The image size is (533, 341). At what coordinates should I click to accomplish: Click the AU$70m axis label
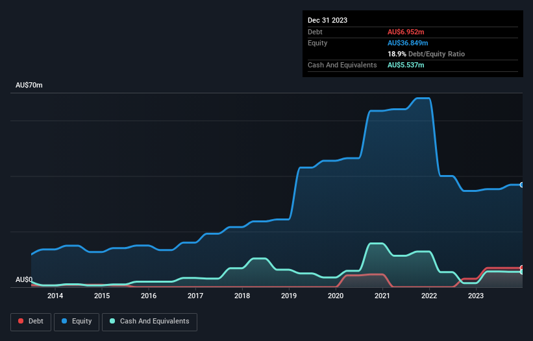[29, 85]
